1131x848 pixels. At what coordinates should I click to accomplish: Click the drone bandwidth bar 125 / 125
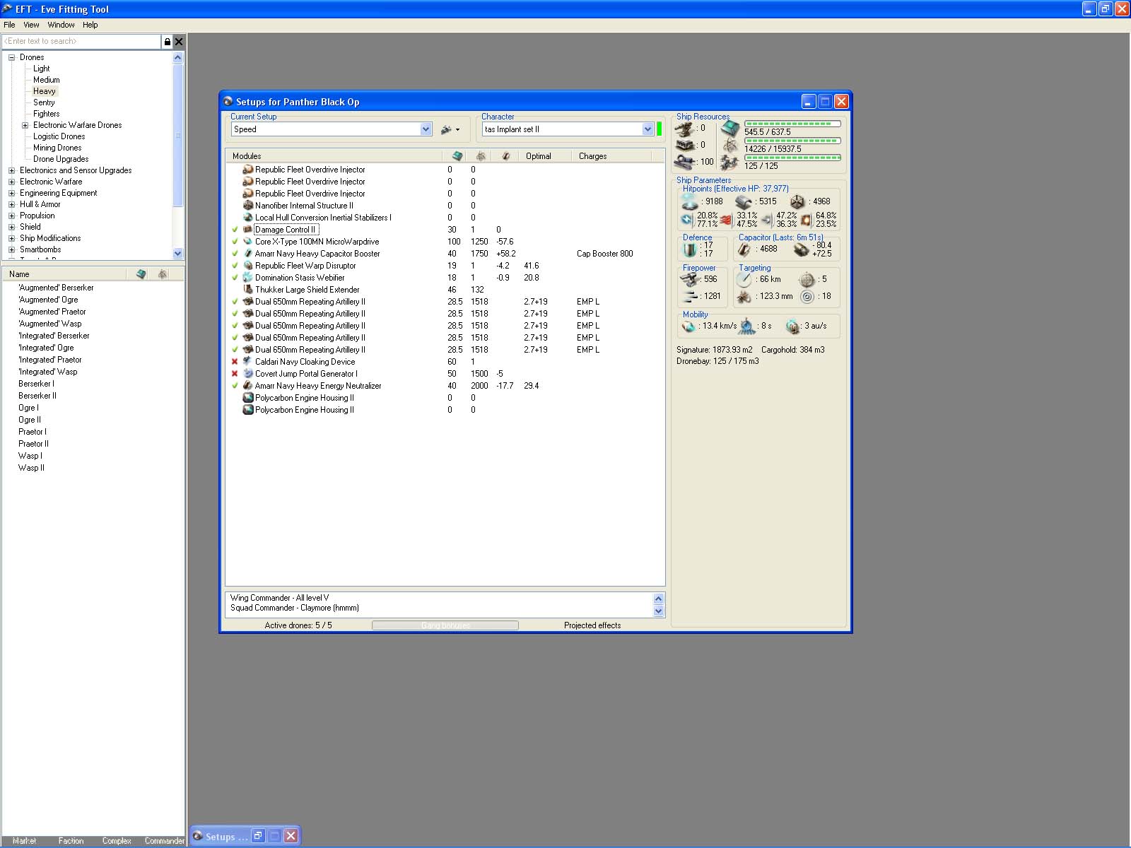coord(792,158)
